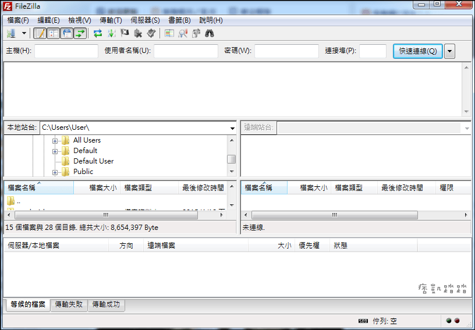Sort local files by 檔案類型
The width and height of the screenshot is (475, 330).
coord(150,188)
